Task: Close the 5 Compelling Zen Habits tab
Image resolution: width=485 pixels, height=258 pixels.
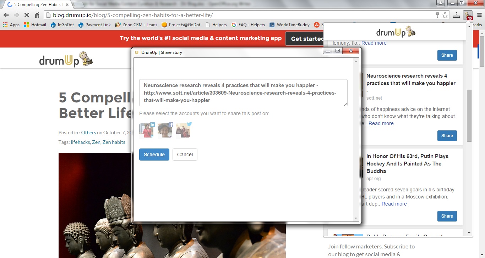Action: click(67, 5)
